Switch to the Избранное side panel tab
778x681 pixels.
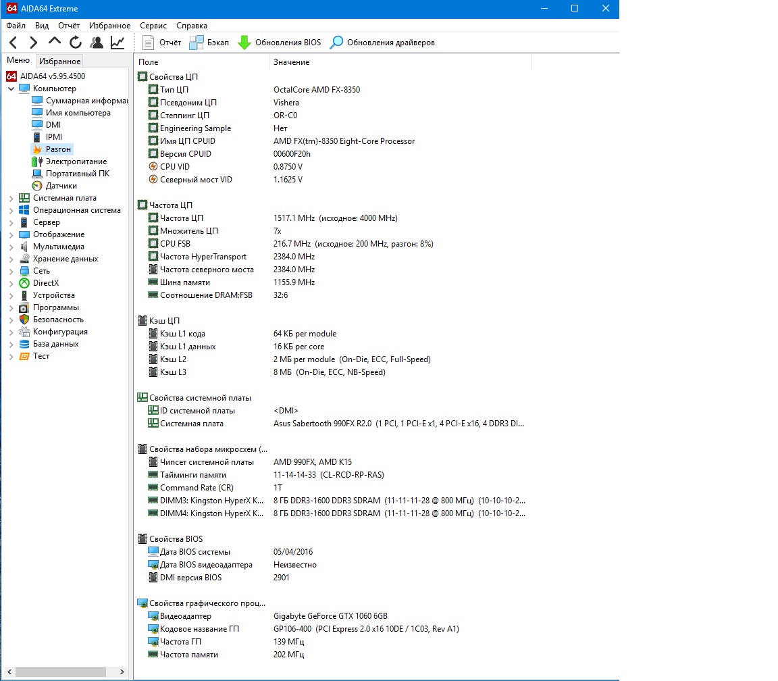tap(59, 61)
